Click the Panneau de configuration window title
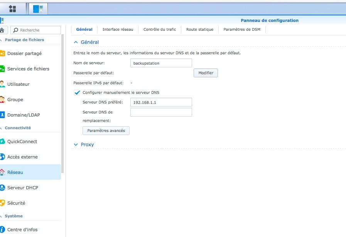 (x=269, y=20)
